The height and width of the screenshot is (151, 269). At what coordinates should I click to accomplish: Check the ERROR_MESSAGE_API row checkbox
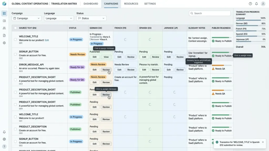(x=15, y=67)
